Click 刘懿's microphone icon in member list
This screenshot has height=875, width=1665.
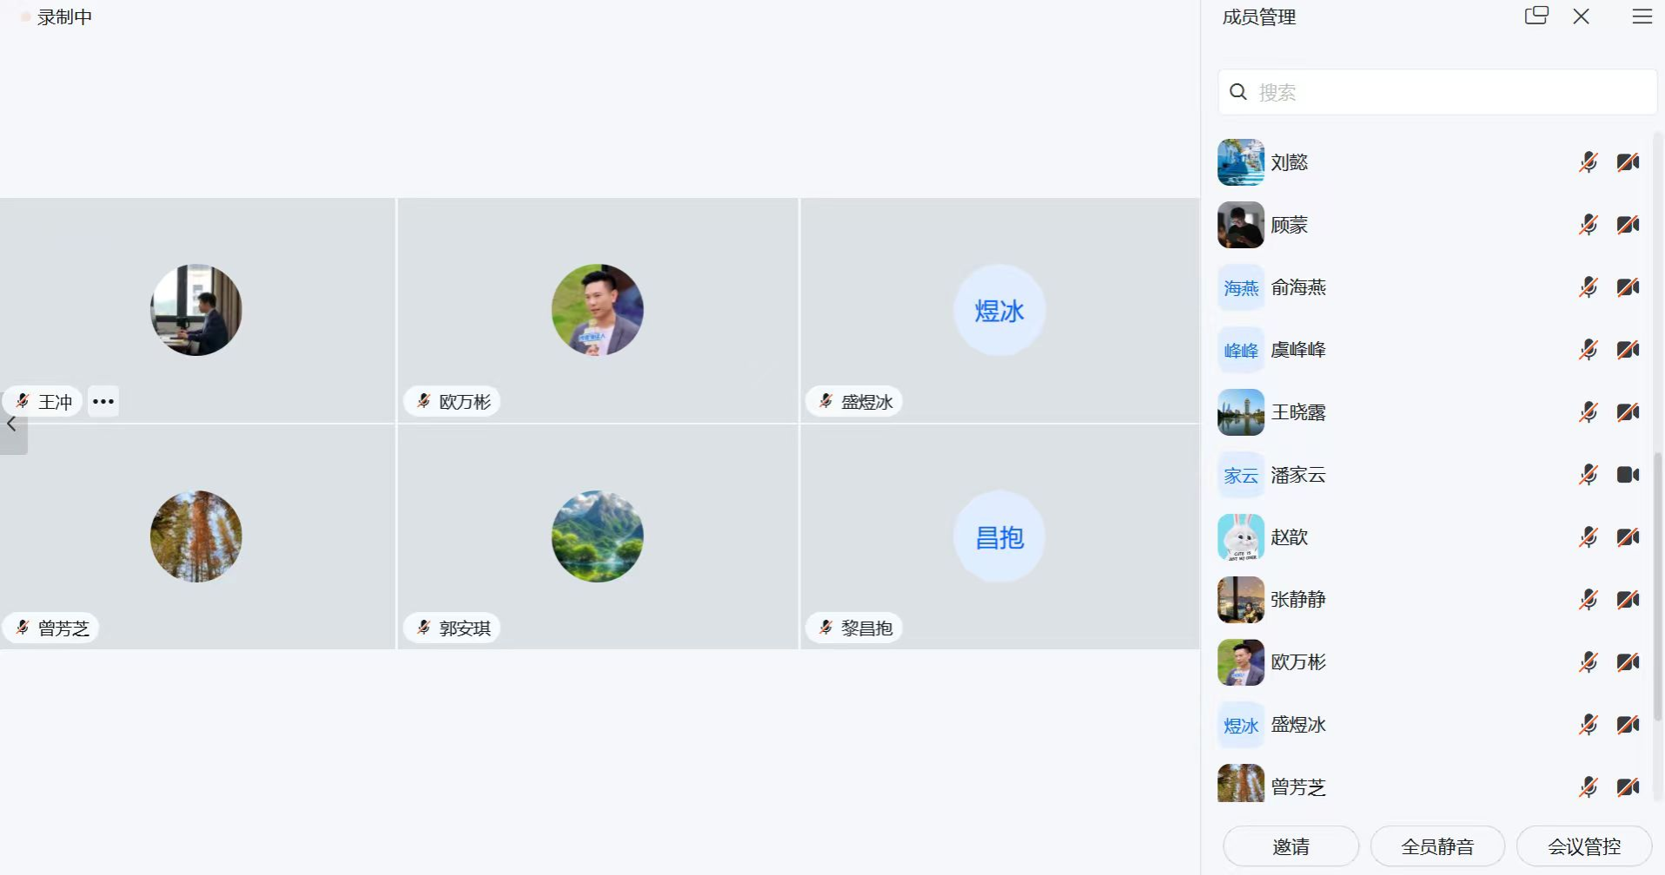click(x=1588, y=162)
